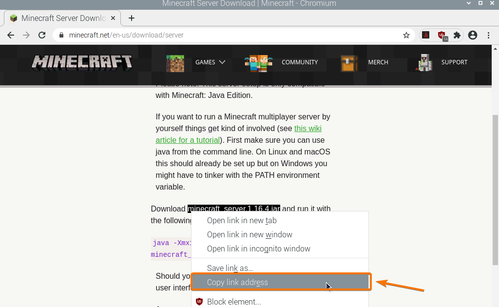Open the MERCH nav link
The image size is (499, 307).
click(x=378, y=62)
